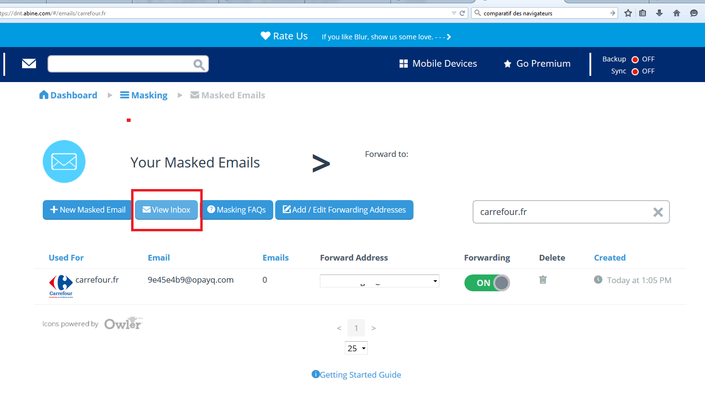Go to next page with > arrow

coord(374,328)
